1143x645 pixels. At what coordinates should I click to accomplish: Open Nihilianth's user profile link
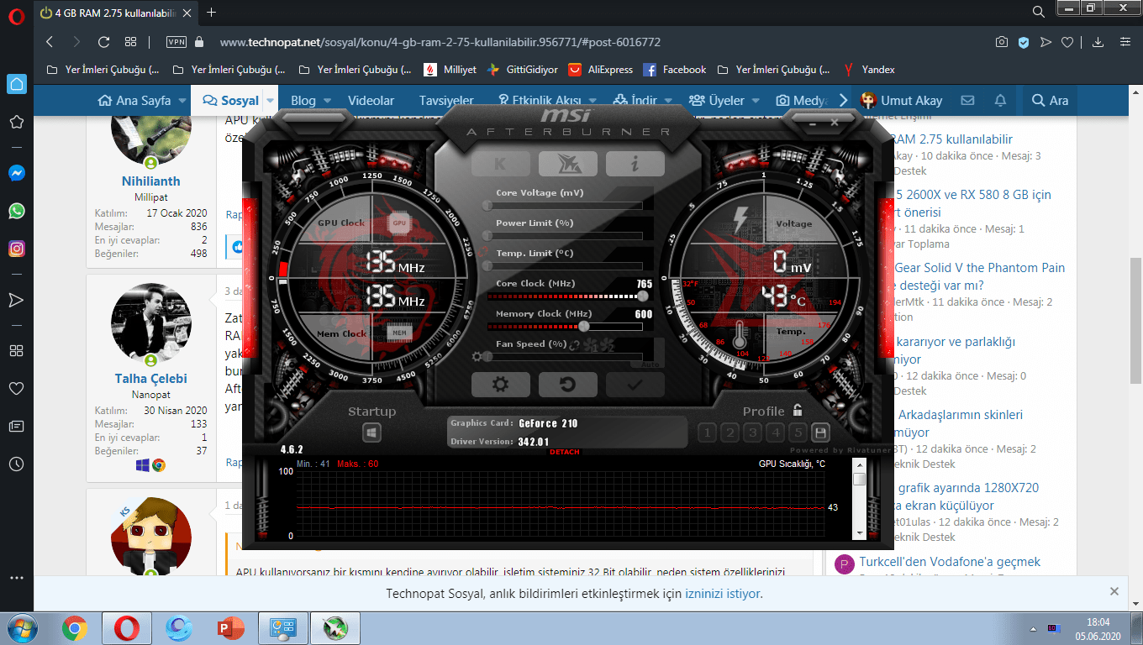150,181
